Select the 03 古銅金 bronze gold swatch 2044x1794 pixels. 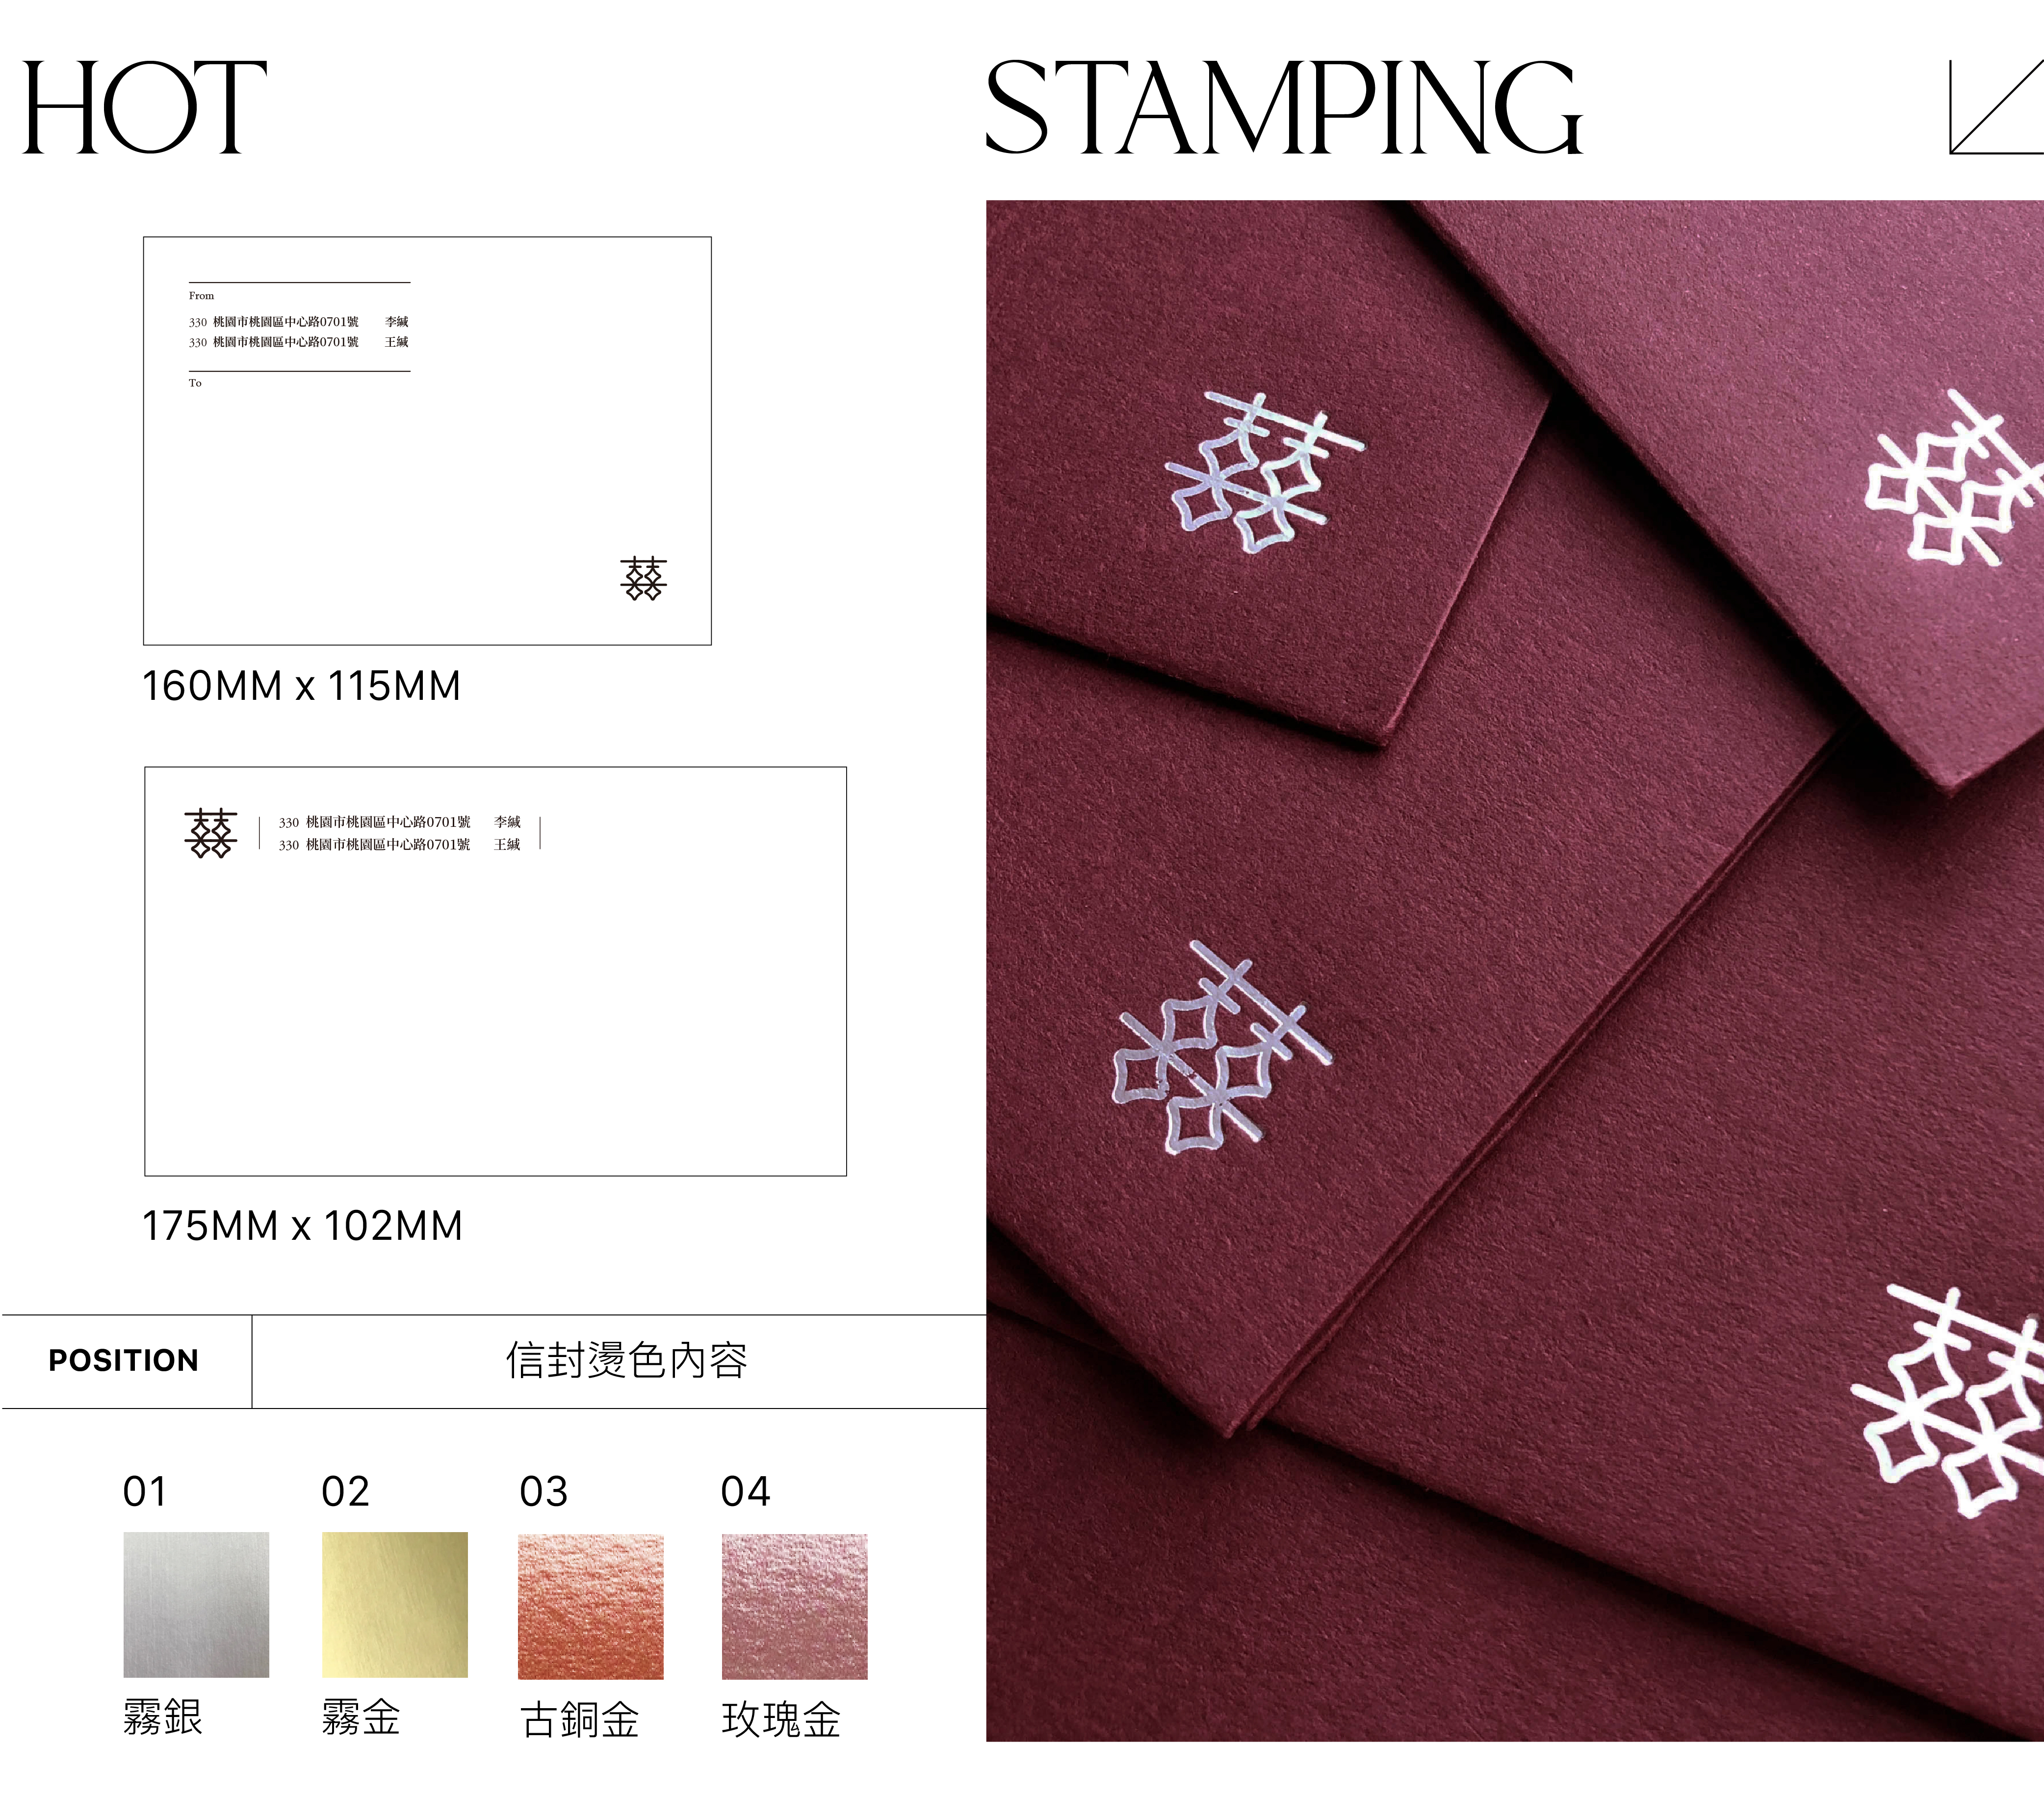(590, 1606)
